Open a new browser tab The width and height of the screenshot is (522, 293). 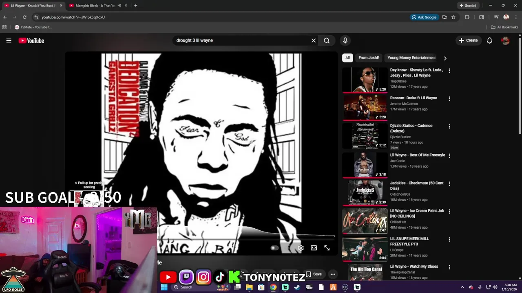tap(135, 6)
